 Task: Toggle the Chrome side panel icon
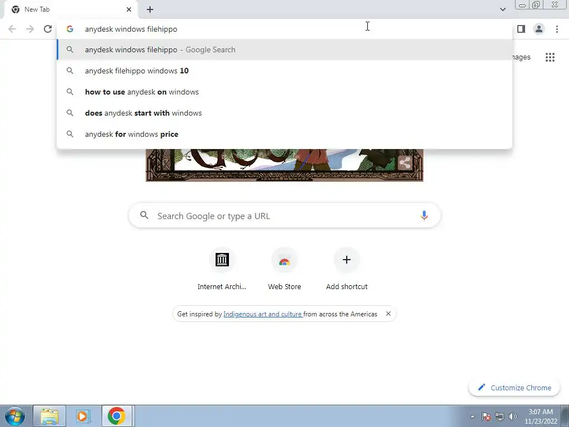click(x=521, y=29)
